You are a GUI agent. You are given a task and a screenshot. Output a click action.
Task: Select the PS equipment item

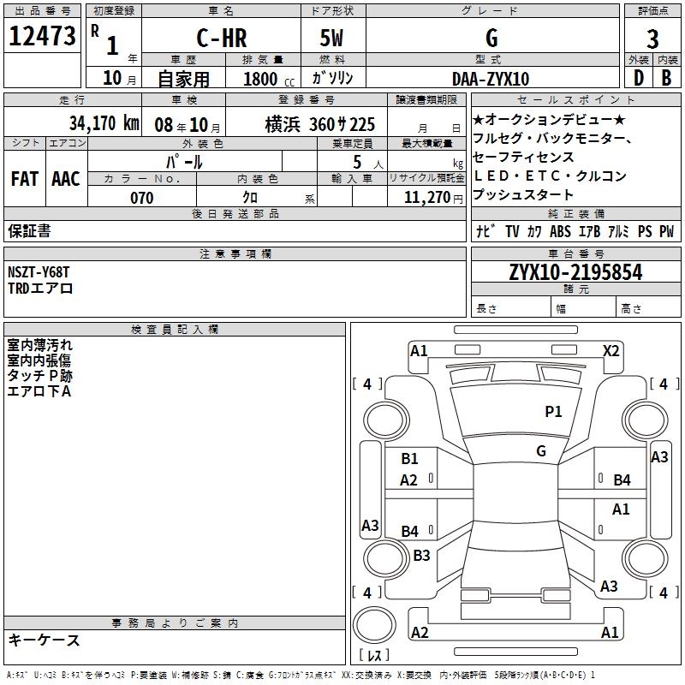[645, 231]
